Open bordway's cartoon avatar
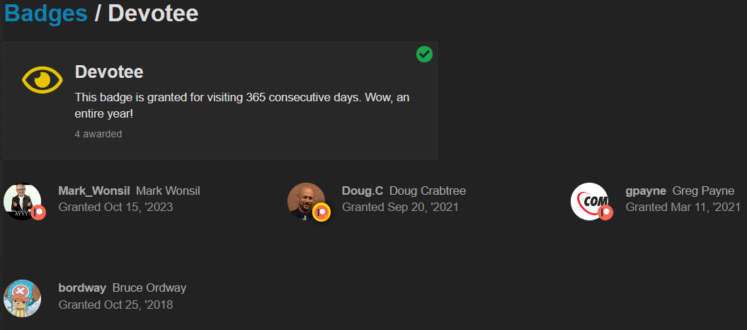The width and height of the screenshot is (747, 330). pyautogui.click(x=22, y=297)
